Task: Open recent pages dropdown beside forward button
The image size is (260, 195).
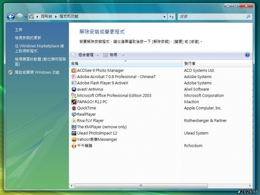Action: (26, 17)
